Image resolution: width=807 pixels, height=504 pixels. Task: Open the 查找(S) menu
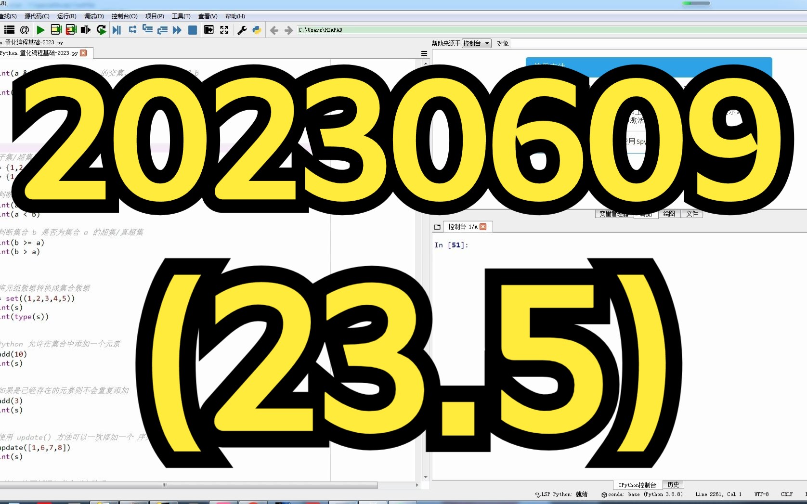pyautogui.click(x=8, y=16)
